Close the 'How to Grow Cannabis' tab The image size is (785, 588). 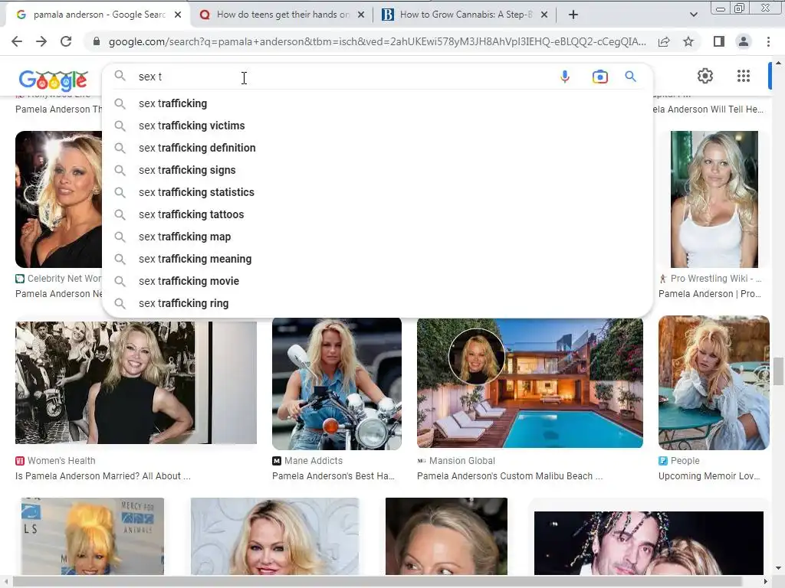(544, 15)
